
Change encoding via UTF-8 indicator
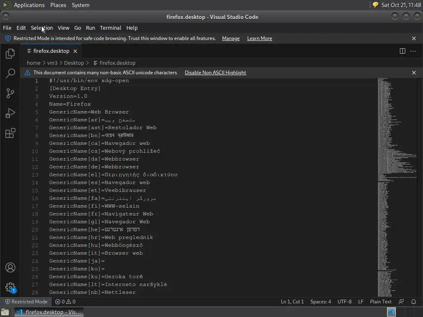pyautogui.click(x=345, y=302)
